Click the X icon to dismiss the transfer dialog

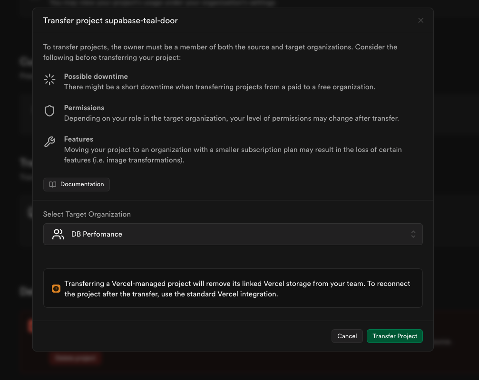(420, 20)
